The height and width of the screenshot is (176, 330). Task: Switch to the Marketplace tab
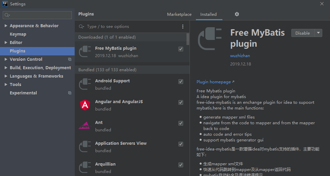pyautogui.click(x=179, y=14)
